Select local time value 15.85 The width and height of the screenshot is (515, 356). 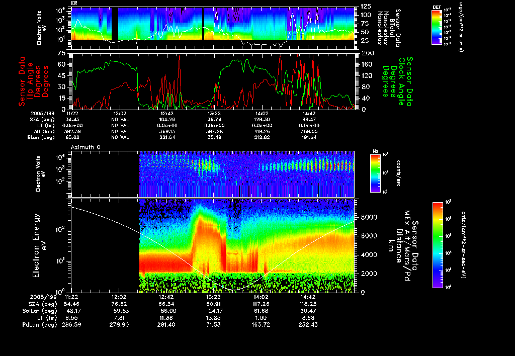click(213, 318)
